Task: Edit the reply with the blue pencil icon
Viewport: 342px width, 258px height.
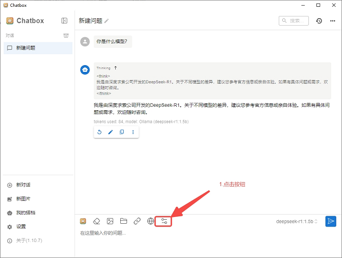Action: click(111, 132)
